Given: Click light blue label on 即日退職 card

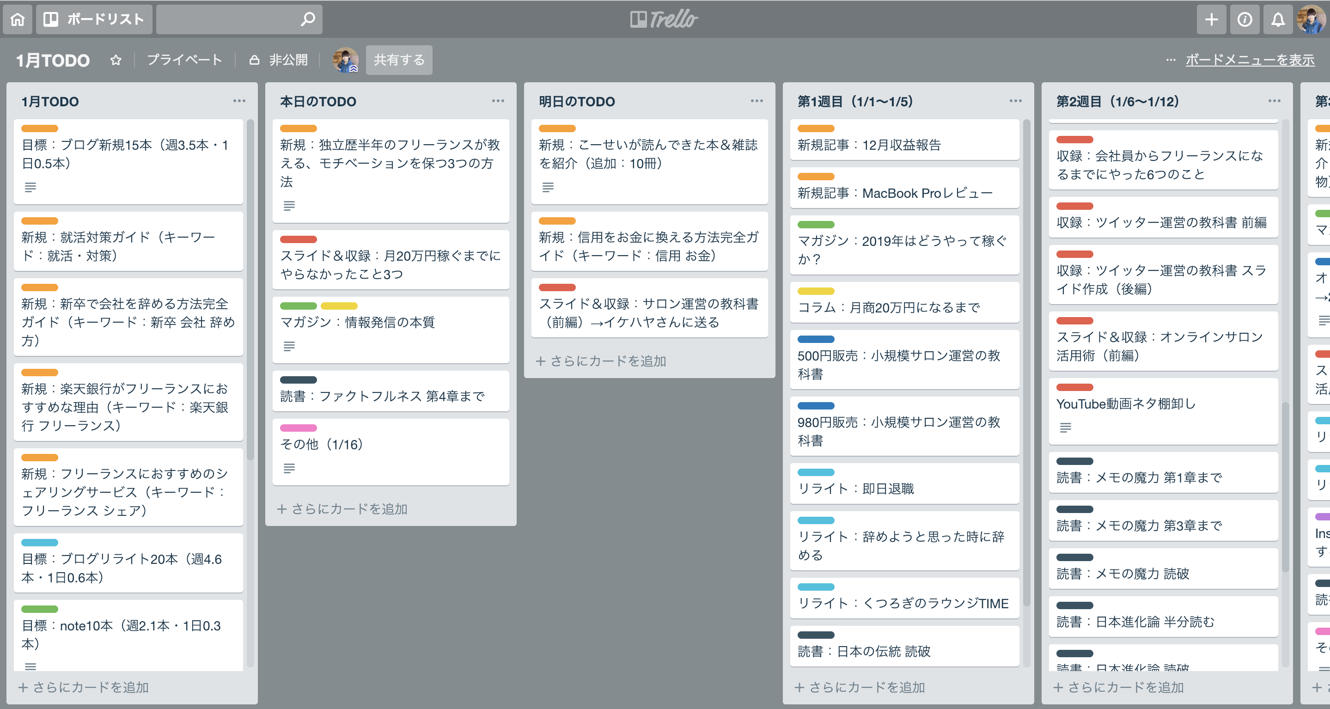Looking at the screenshot, I should coord(816,472).
